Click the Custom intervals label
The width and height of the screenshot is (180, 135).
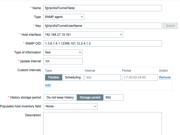pos(29,70)
